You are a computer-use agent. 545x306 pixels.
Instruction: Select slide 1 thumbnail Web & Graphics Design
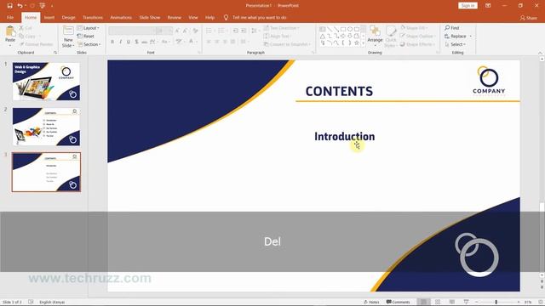(x=46, y=82)
